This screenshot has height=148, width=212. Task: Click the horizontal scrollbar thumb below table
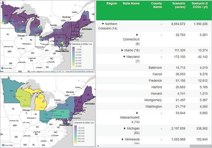201,146
